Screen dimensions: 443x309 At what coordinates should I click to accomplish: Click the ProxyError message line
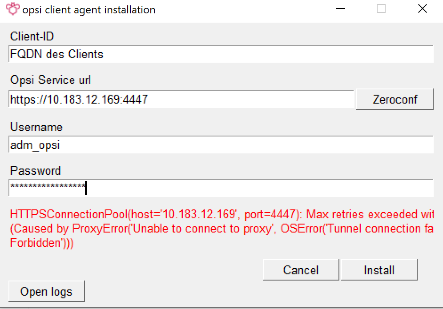tap(221, 229)
